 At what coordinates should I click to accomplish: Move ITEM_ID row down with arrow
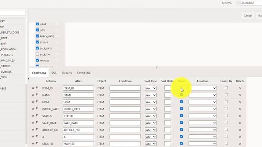(37, 88)
